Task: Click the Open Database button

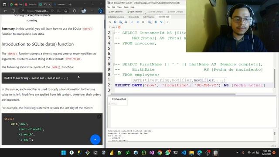Action: [x=135, y=12]
